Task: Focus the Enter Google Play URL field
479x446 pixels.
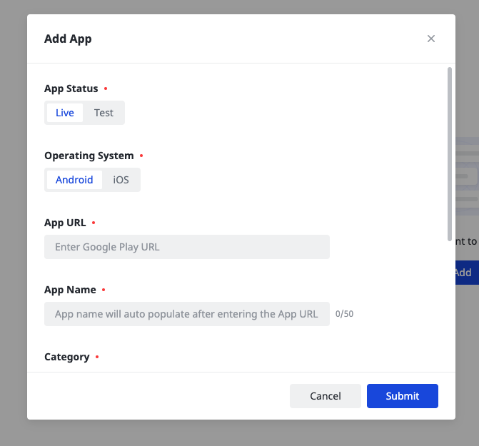Action: pyautogui.click(x=187, y=247)
